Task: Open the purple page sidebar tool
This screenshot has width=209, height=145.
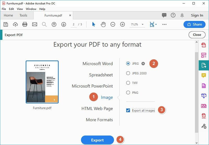Action: [x=204, y=86]
